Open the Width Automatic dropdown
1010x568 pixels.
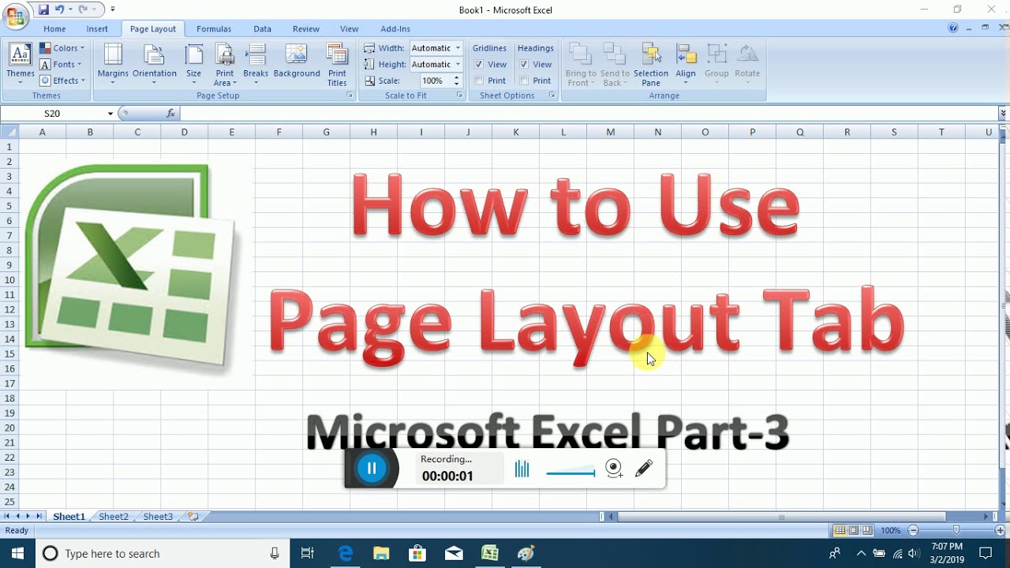coord(458,48)
